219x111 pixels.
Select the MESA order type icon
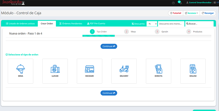click(20, 69)
